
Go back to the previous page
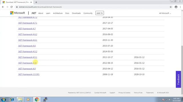click(3, 7)
